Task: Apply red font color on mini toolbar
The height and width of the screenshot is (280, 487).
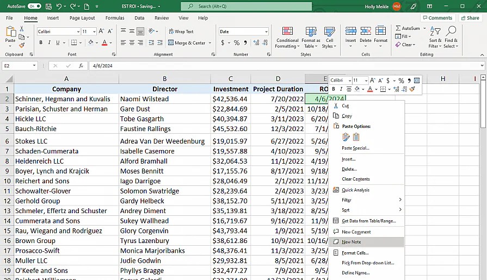Action: [370, 89]
